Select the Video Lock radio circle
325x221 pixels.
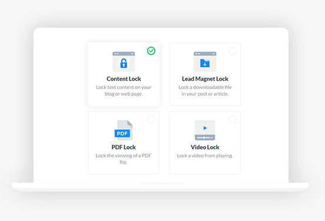[233, 119]
